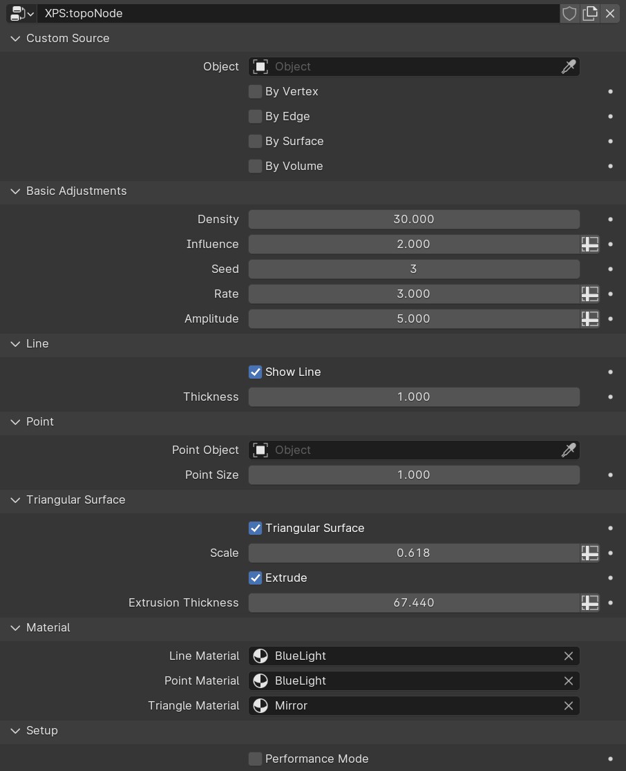Image resolution: width=626 pixels, height=771 pixels.
Task: Click the Triangle Material sphere icon
Action: 260,705
